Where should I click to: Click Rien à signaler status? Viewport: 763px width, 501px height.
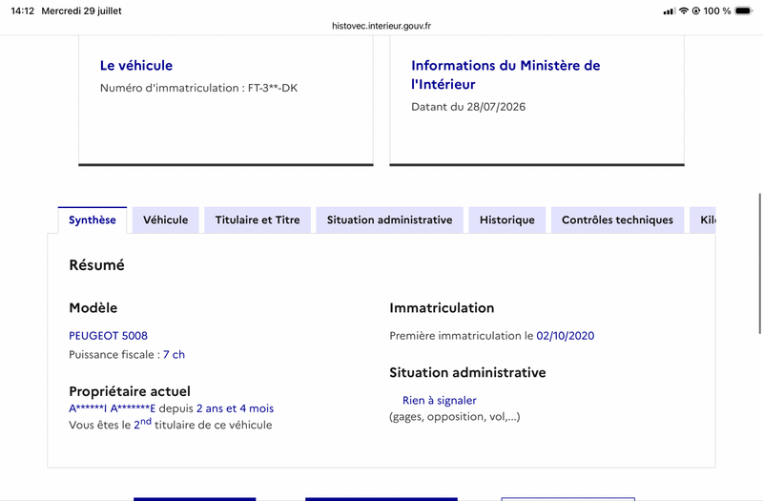[439, 400]
